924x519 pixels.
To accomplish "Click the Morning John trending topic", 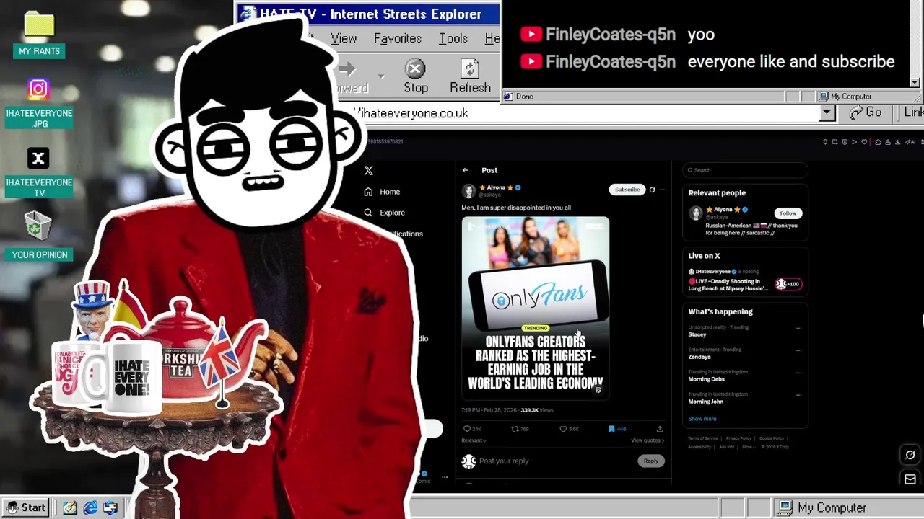I will point(706,402).
